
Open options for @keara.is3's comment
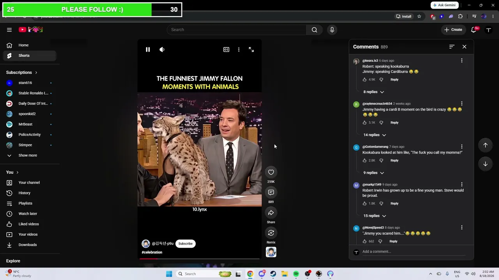(462, 61)
